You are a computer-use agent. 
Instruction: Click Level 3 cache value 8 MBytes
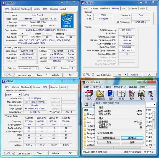coord(57,61)
